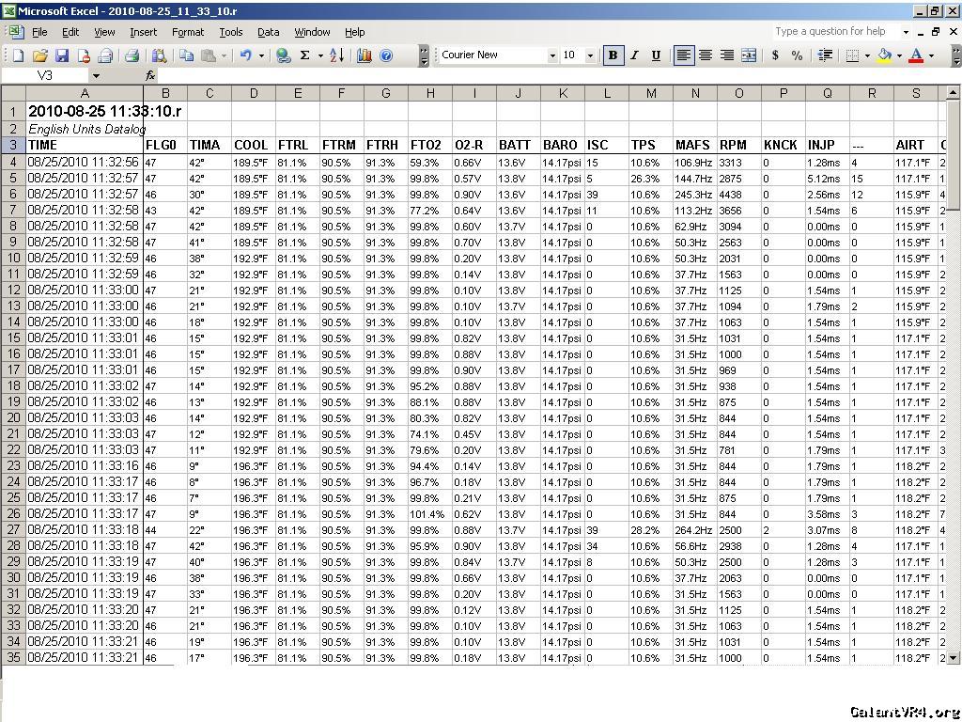
Task: Select row 3 header
Action: click(13, 145)
